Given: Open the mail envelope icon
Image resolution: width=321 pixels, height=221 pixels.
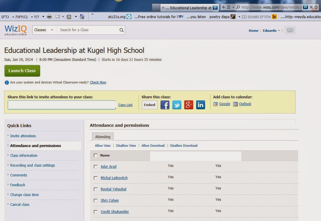Looking at the screenshot, I should coord(290,30).
